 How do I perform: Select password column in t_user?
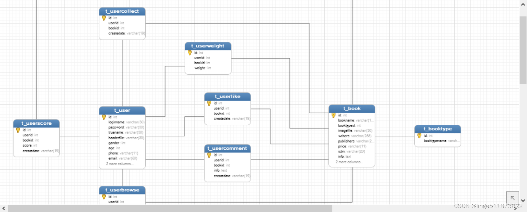click(126, 127)
